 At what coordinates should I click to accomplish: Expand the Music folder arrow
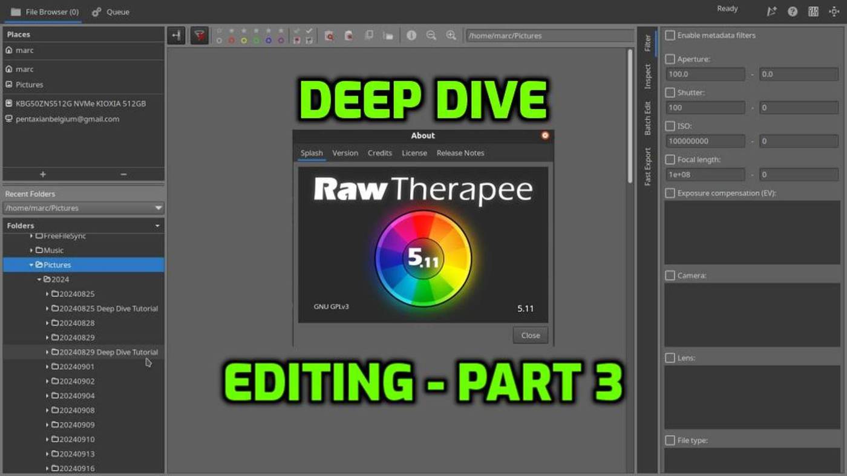[31, 250]
